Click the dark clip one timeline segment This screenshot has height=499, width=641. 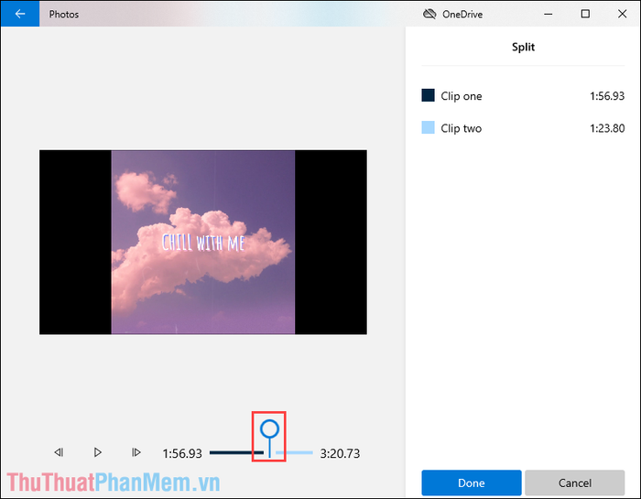[x=236, y=452]
